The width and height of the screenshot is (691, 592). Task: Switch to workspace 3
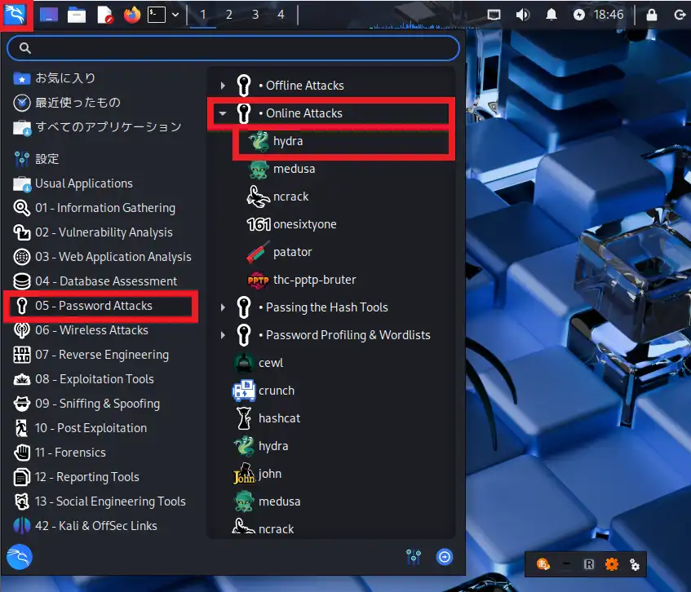pyautogui.click(x=255, y=15)
